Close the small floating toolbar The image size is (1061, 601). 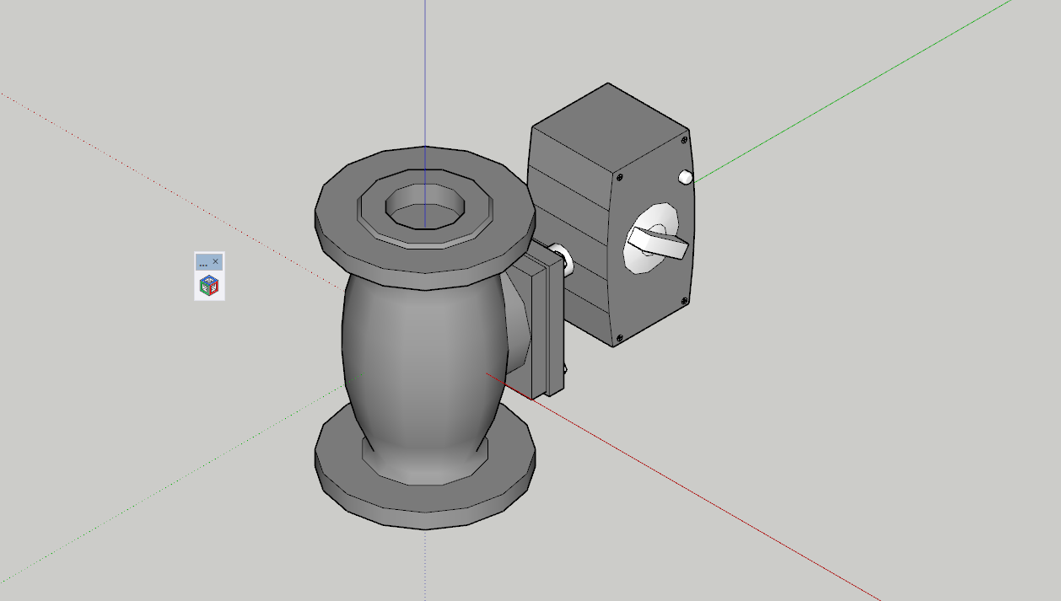click(x=216, y=262)
